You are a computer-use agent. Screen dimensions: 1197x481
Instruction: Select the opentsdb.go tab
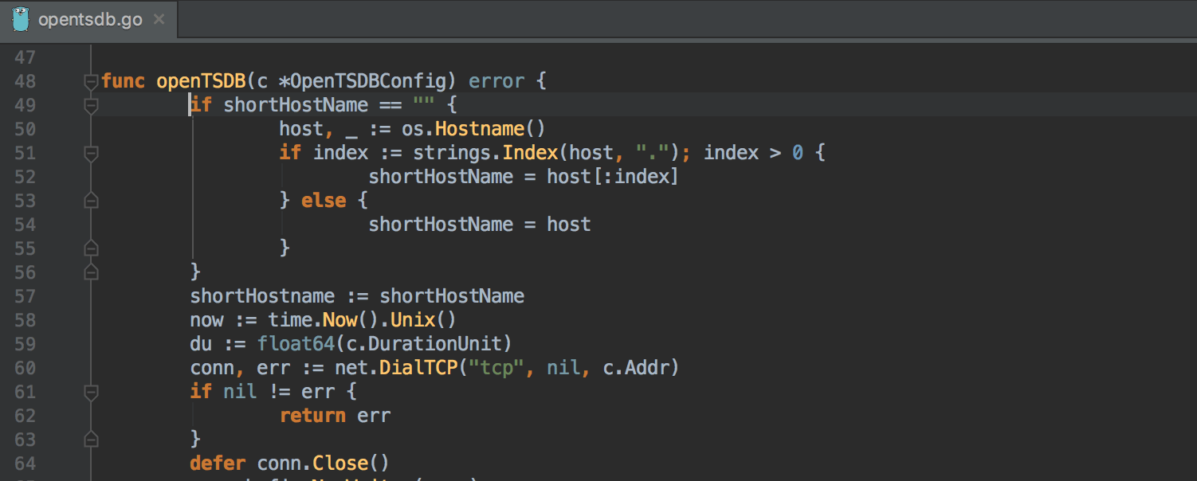pos(90,19)
